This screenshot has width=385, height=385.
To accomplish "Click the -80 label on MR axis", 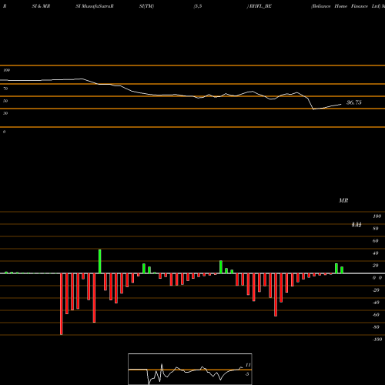I will tap(376, 327).
